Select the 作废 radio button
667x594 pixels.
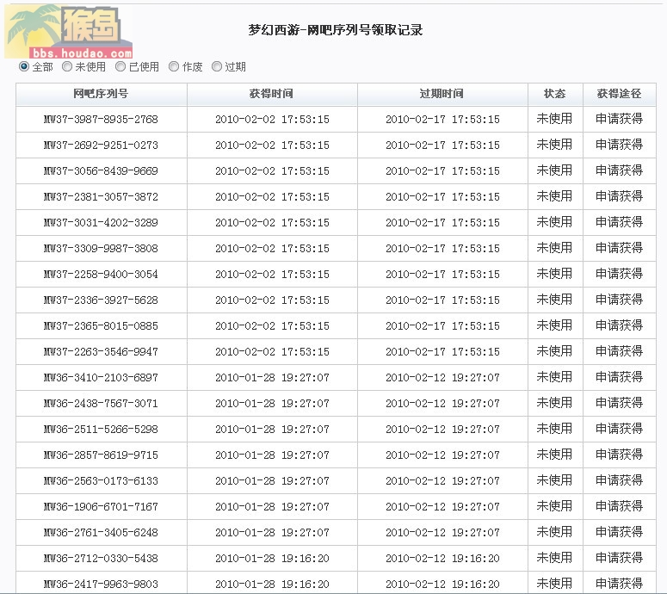pyautogui.click(x=174, y=66)
